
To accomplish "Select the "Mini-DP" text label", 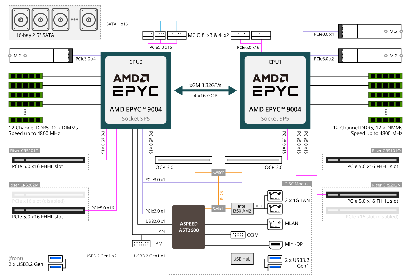I will point(294,244).
